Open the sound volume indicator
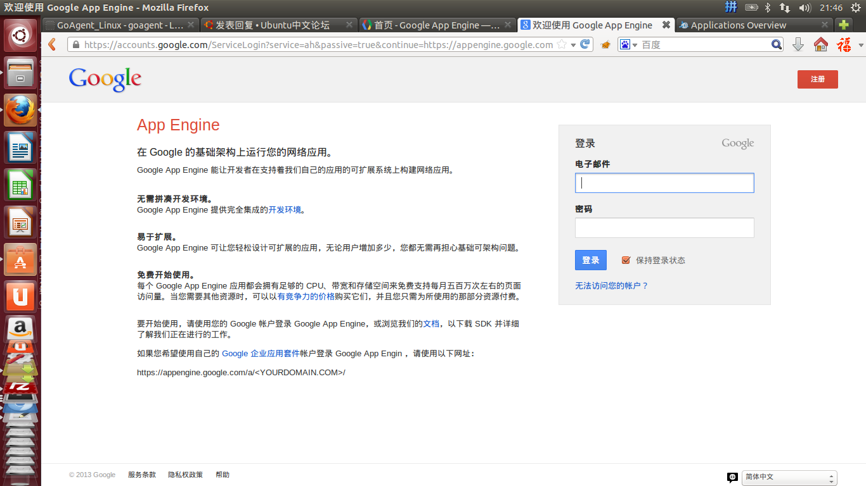The height and width of the screenshot is (486, 866). [805, 8]
